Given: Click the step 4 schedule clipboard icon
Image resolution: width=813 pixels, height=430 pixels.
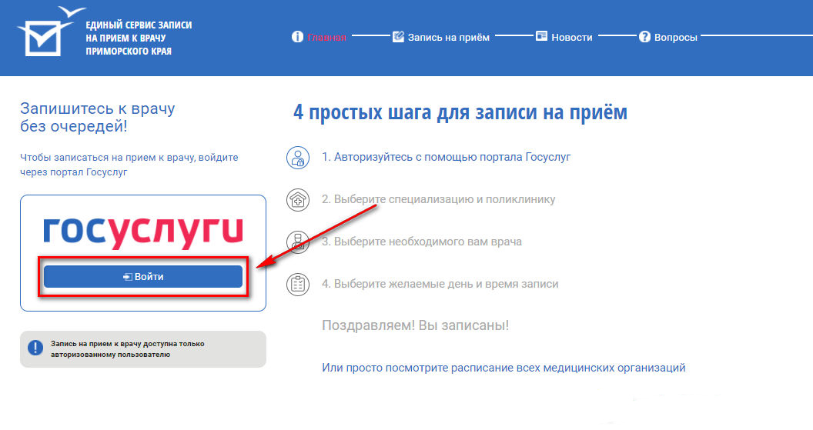Looking at the screenshot, I should 297,284.
